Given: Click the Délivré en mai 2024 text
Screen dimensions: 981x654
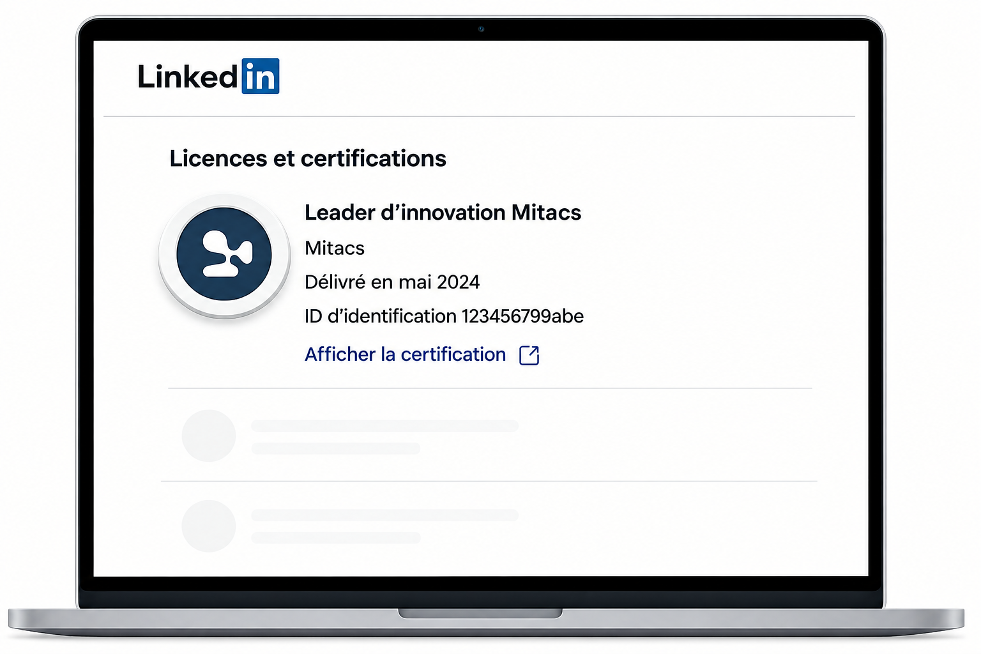Looking at the screenshot, I should click(392, 282).
